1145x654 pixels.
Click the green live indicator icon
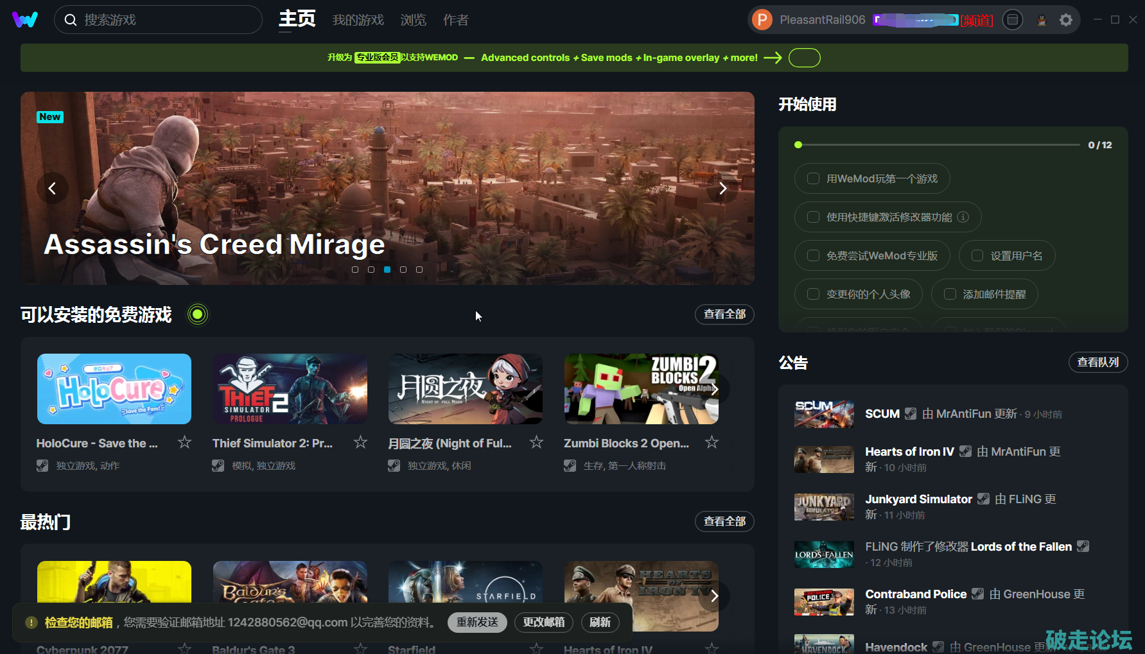click(x=198, y=314)
